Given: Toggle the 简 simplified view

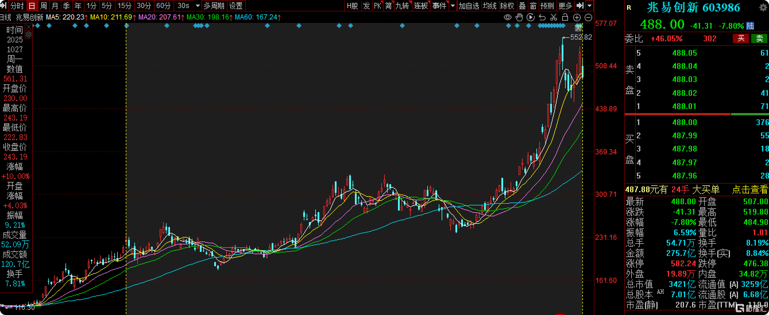Looking at the screenshot, I should 389,6.
